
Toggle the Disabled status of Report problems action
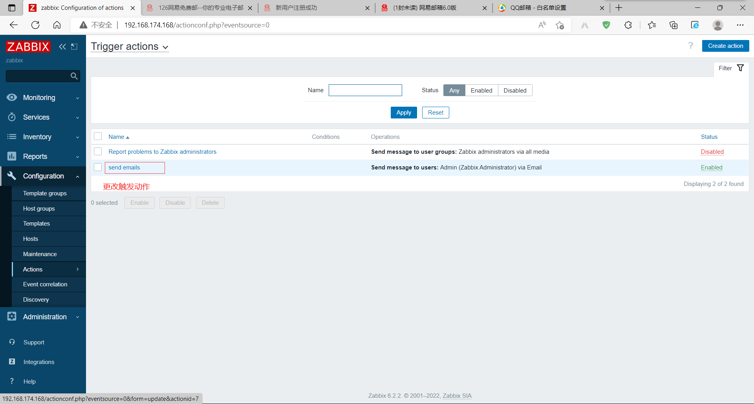pos(712,152)
